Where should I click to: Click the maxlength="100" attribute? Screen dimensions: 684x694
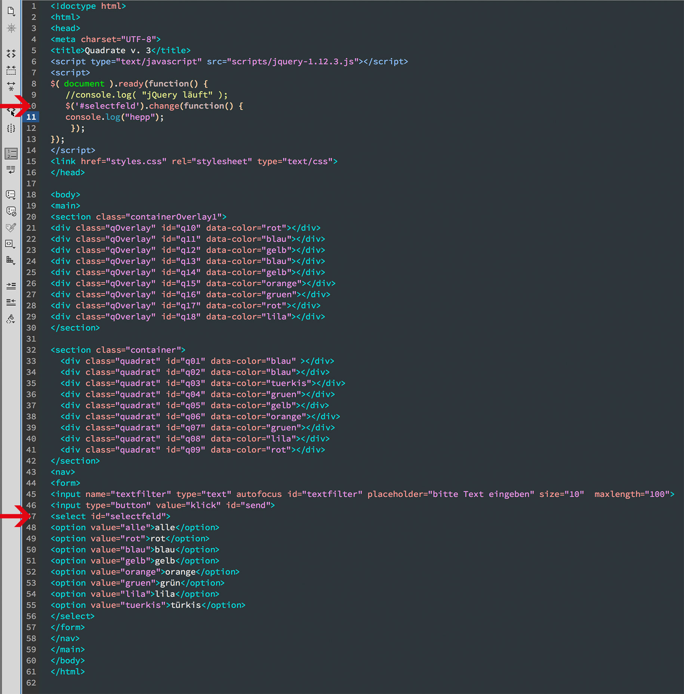click(632, 494)
